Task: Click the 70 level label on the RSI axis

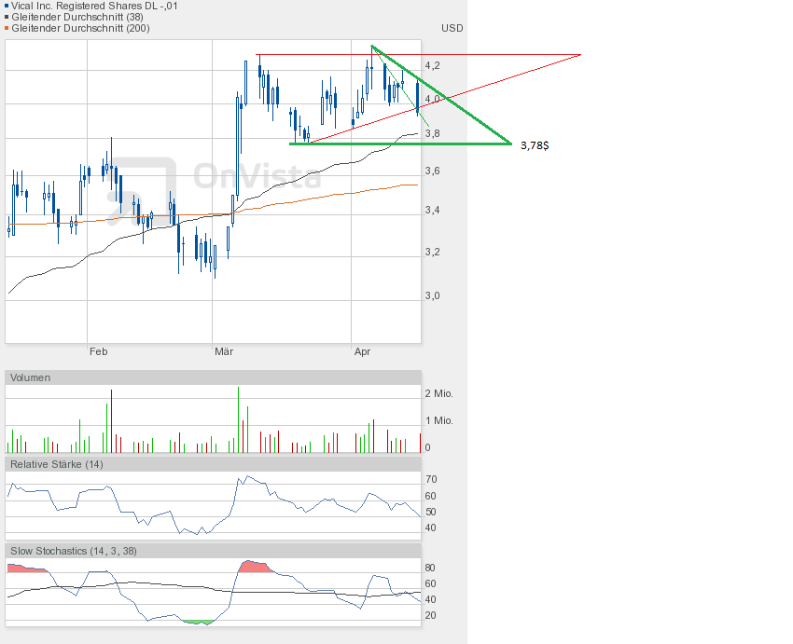Action: point(431,479)
